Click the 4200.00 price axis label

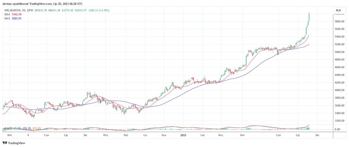(340, 83)
